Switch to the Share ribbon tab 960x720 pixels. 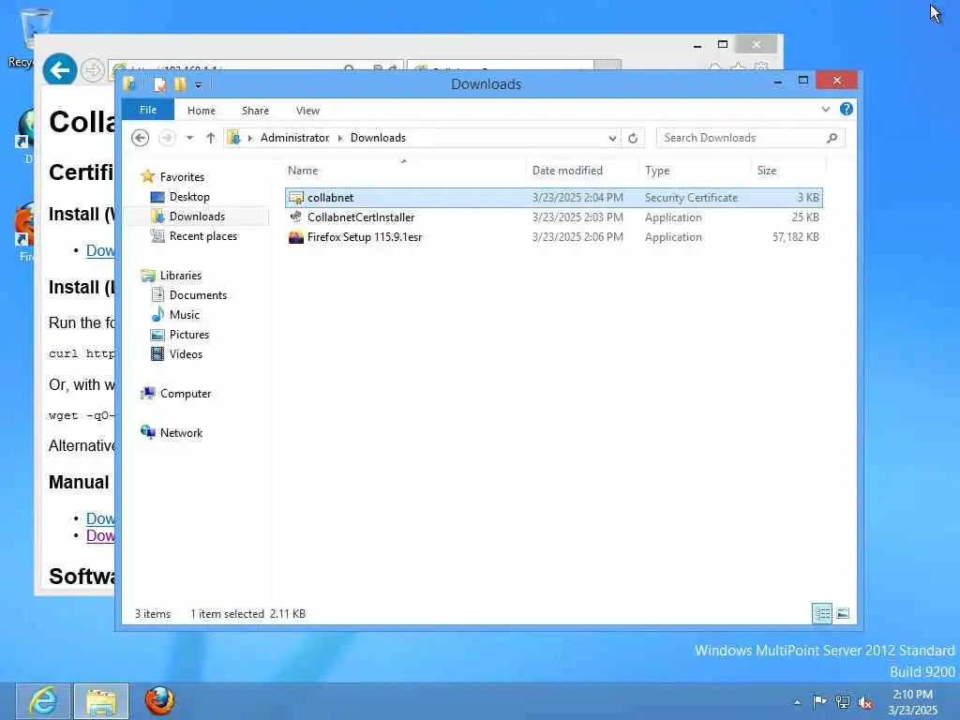tap(255, 111)
